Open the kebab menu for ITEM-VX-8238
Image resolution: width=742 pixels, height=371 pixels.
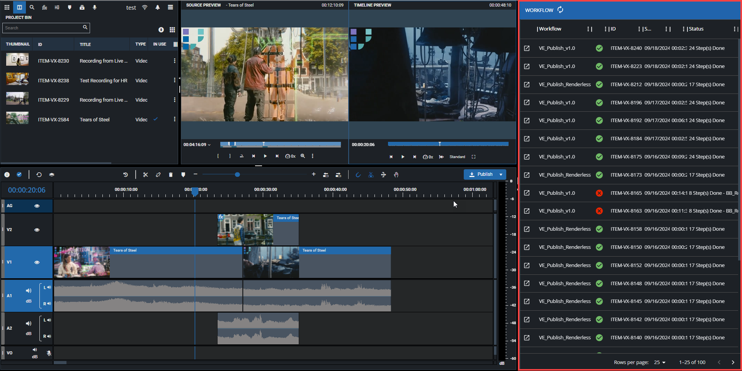pos(175,80)
